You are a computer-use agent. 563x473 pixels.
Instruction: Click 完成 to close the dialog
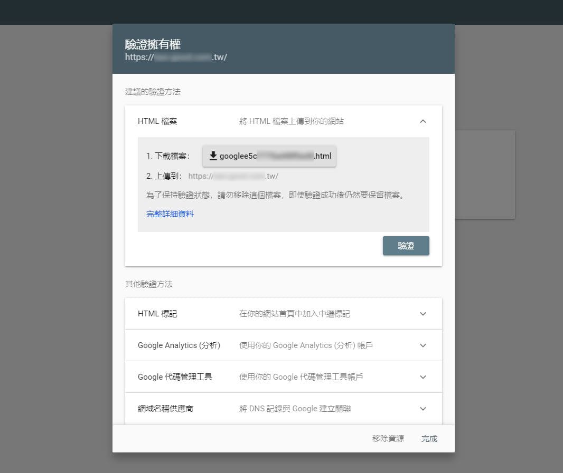click(429, 439)
